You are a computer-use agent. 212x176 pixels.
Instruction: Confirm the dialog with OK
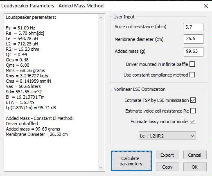click(195, 167)
